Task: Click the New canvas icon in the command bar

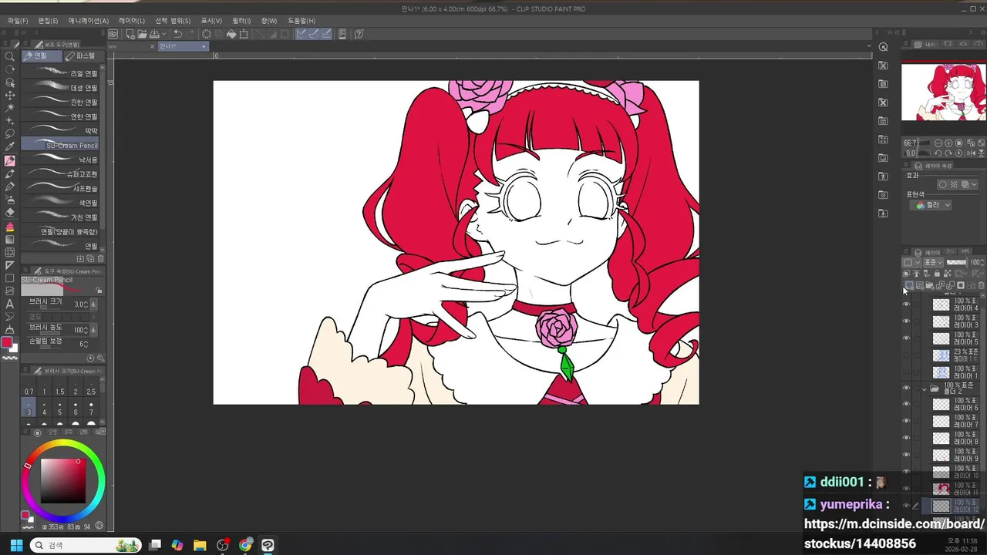Action: tap(130, 34)
